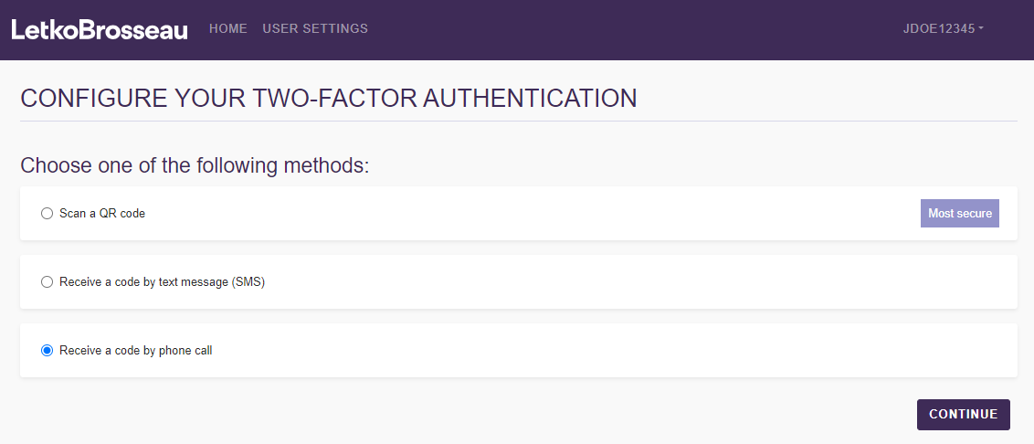Click the "Receive a code by phone call" label
Screen dimensions: 1034x444
point(135,350)
